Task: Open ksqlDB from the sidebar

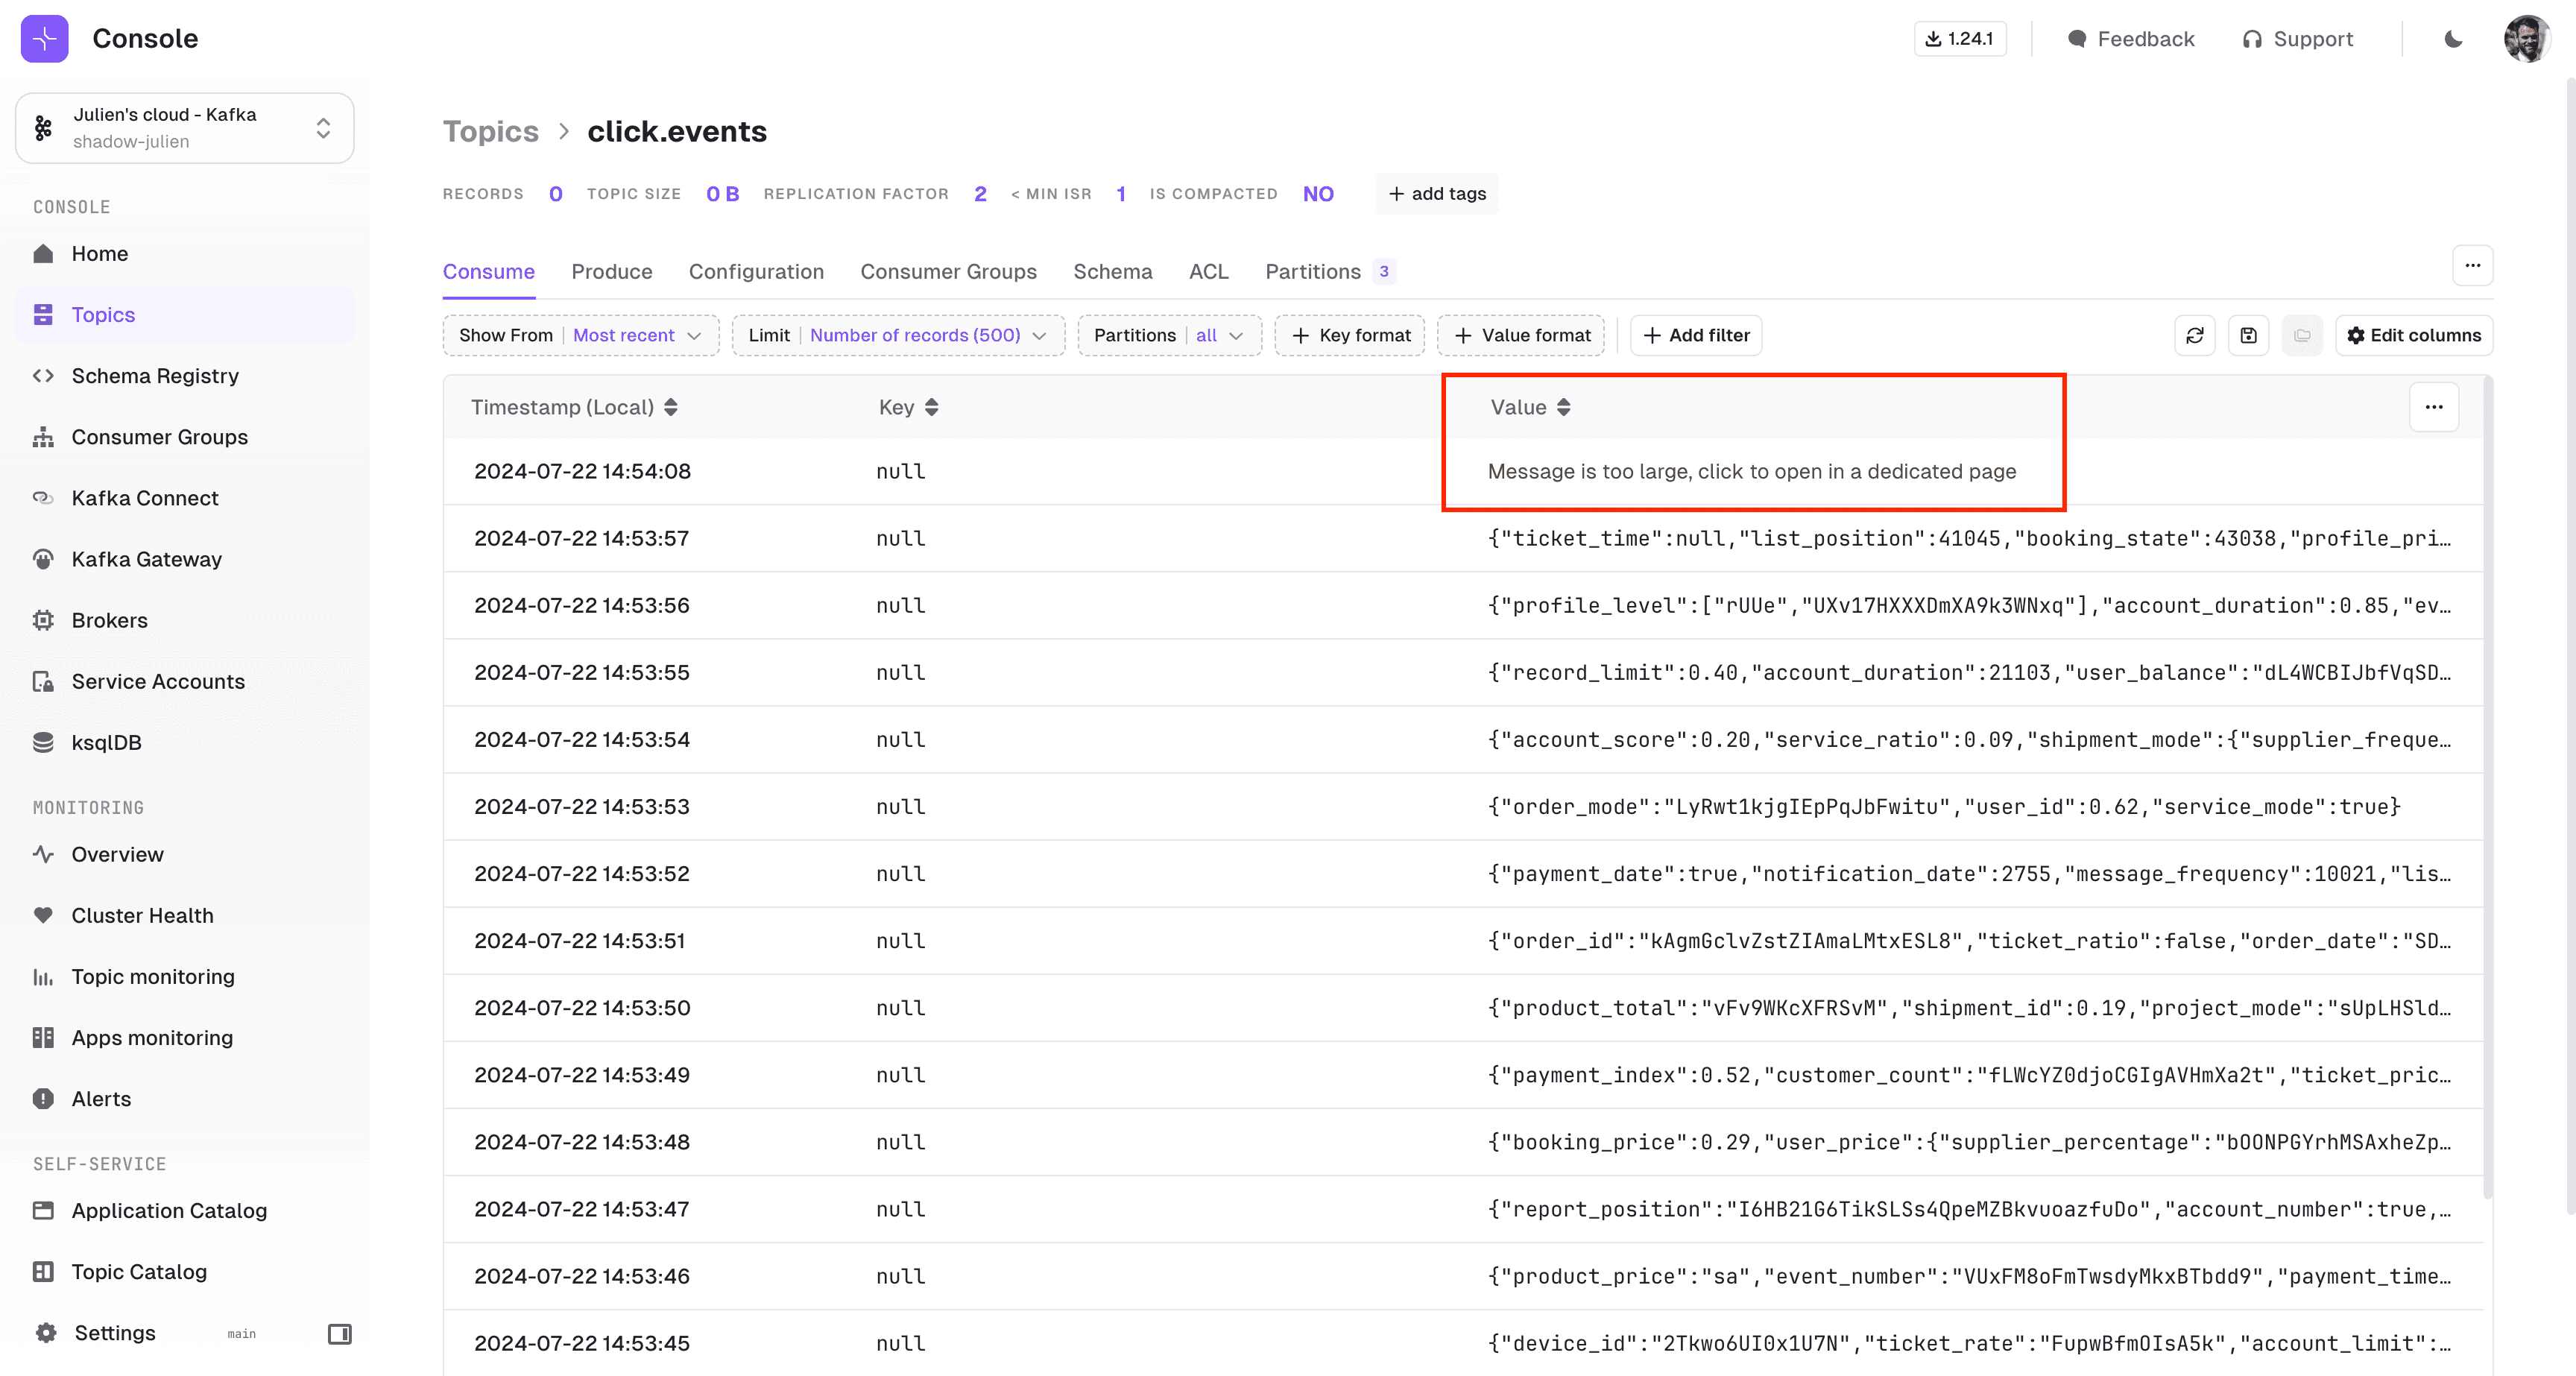Action: [x=106, y=742]
